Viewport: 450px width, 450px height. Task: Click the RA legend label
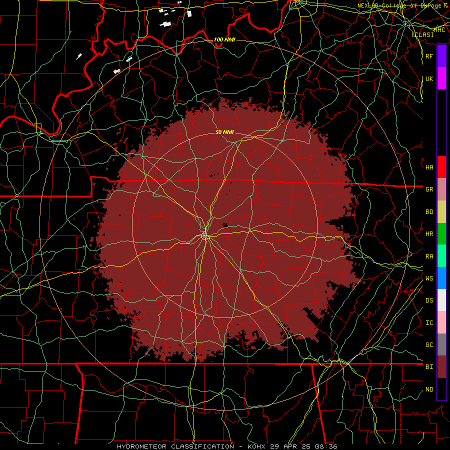(x=429, y=256)
